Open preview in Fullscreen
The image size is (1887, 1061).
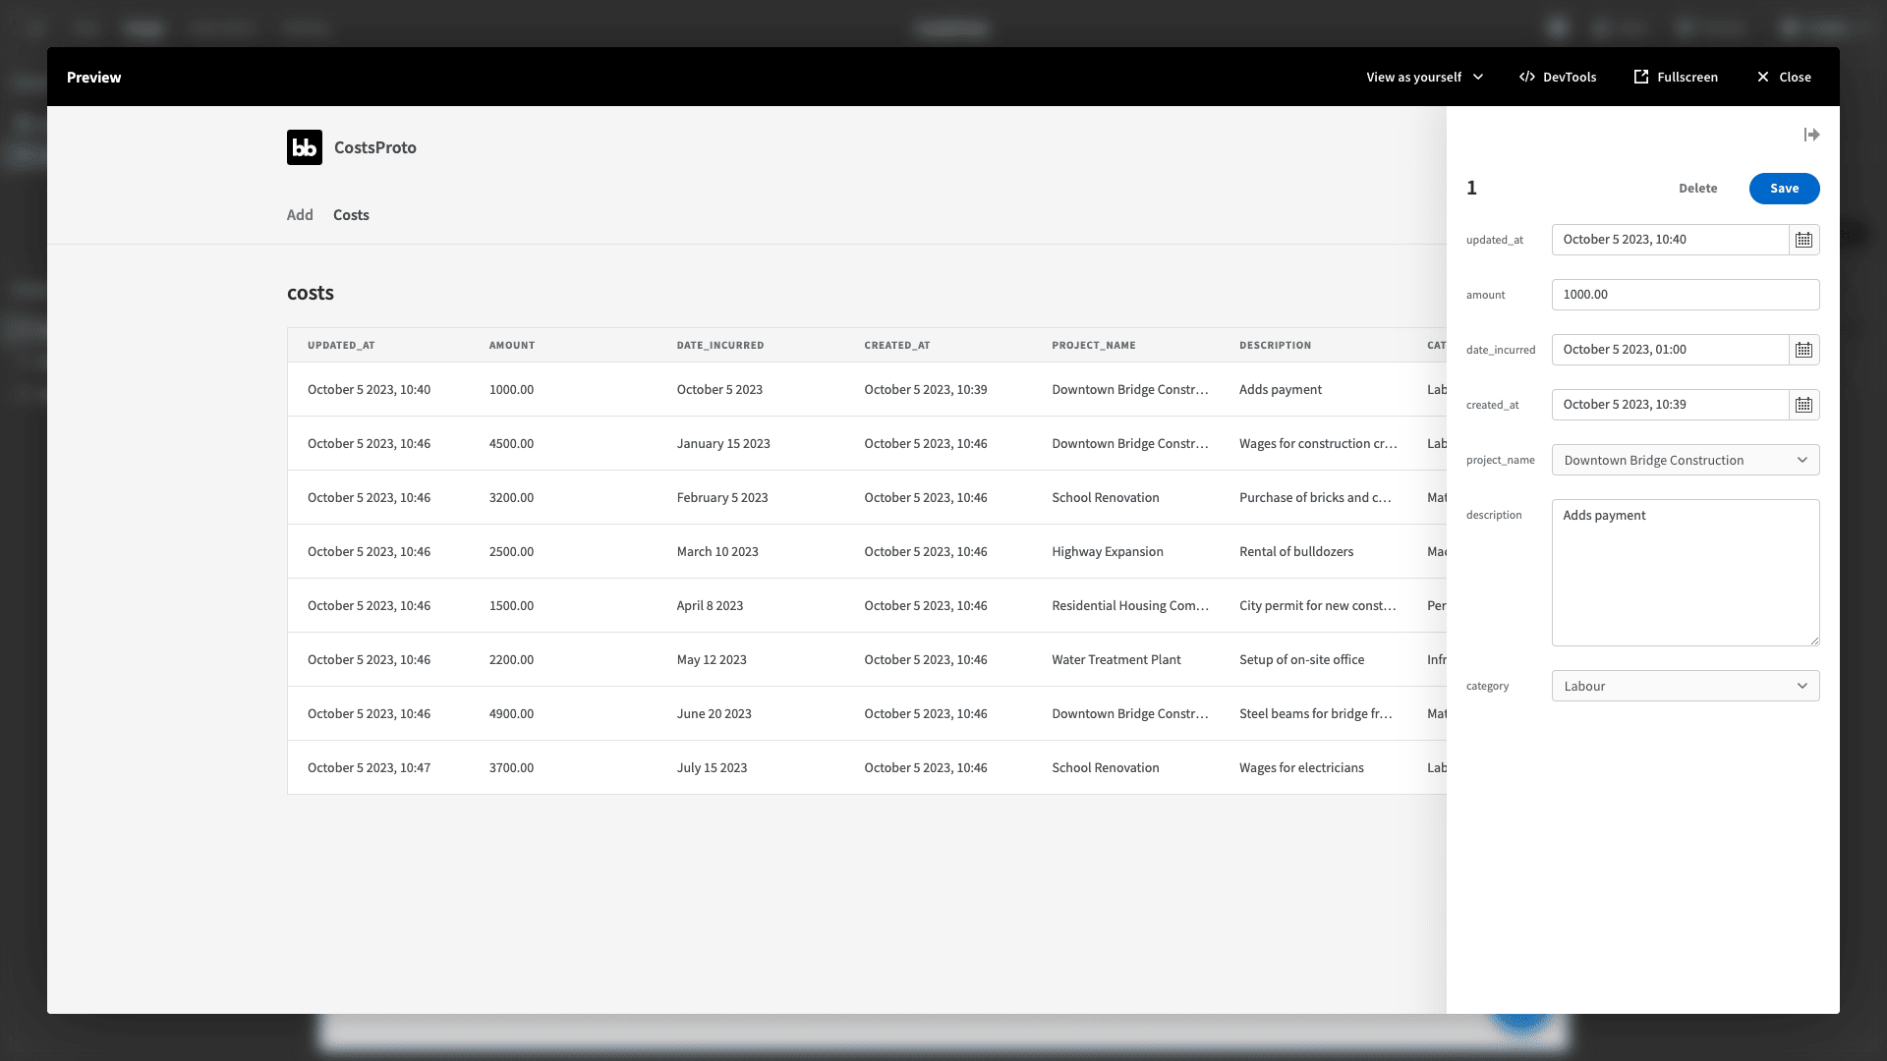tap(1676, 77)
